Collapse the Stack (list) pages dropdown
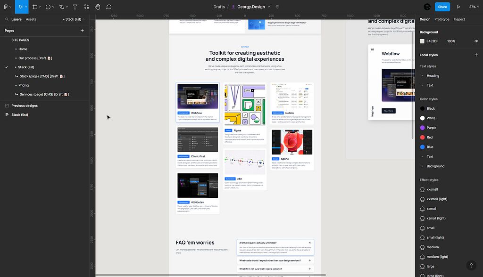 [x=75, y=19]
